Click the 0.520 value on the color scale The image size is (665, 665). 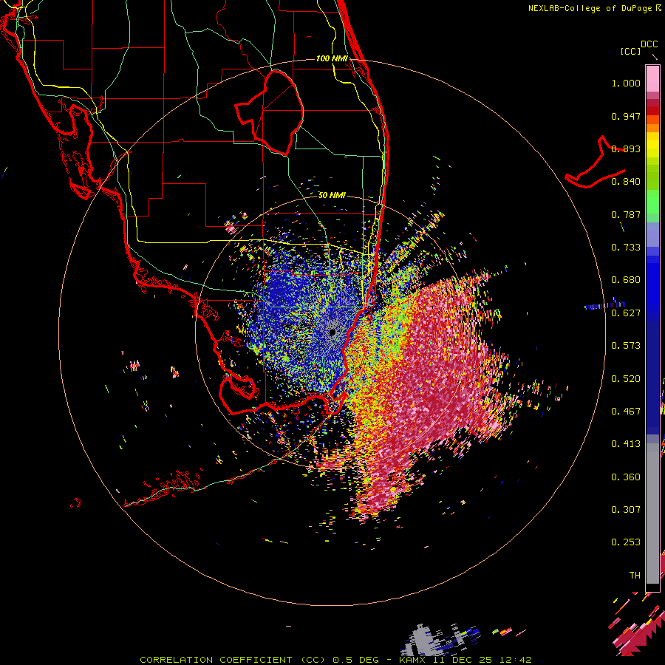[626, 379]
